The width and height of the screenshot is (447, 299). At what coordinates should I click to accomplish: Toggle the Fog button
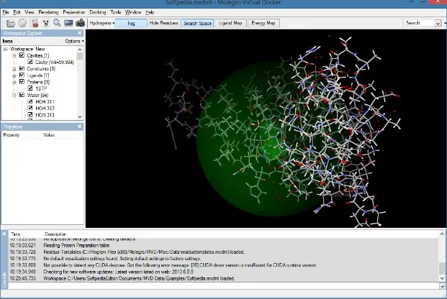[x=131, y=23]
